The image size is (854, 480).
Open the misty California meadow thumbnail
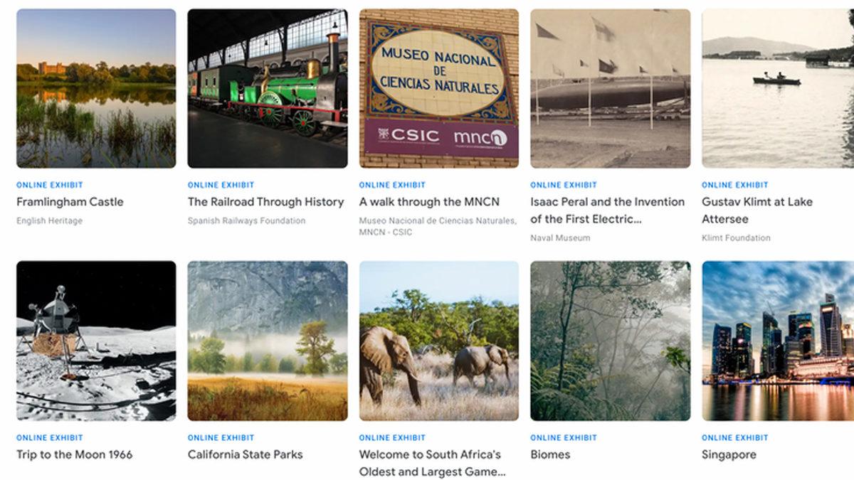coord(268,341)
